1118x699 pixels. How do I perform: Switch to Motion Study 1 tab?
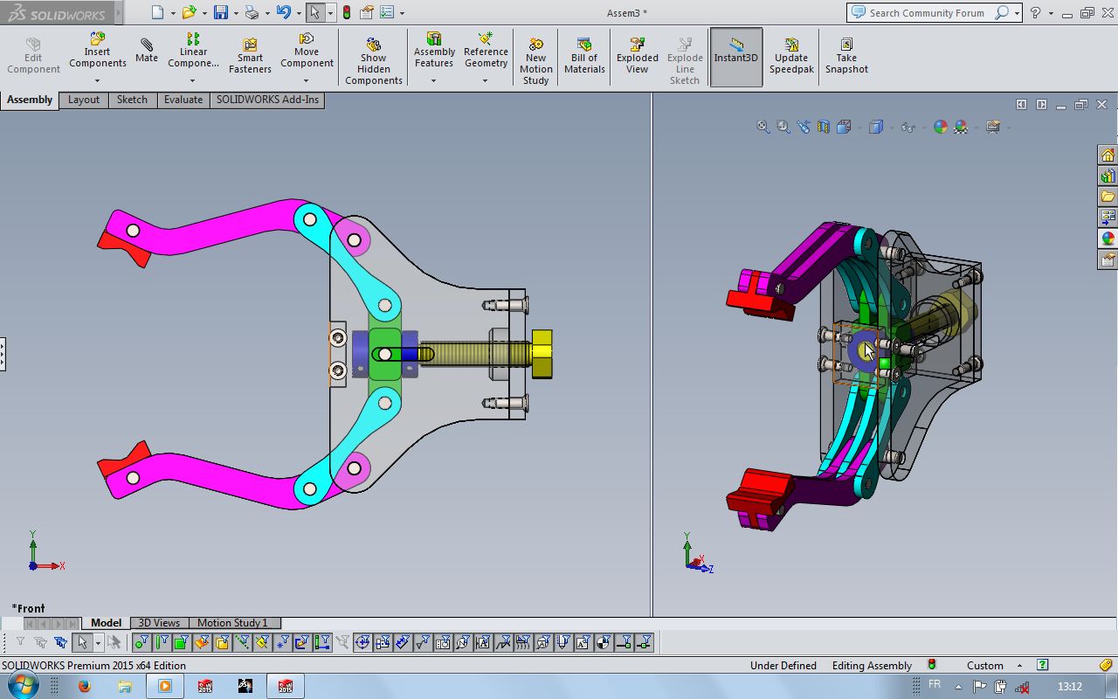click(x=232, y=623)
